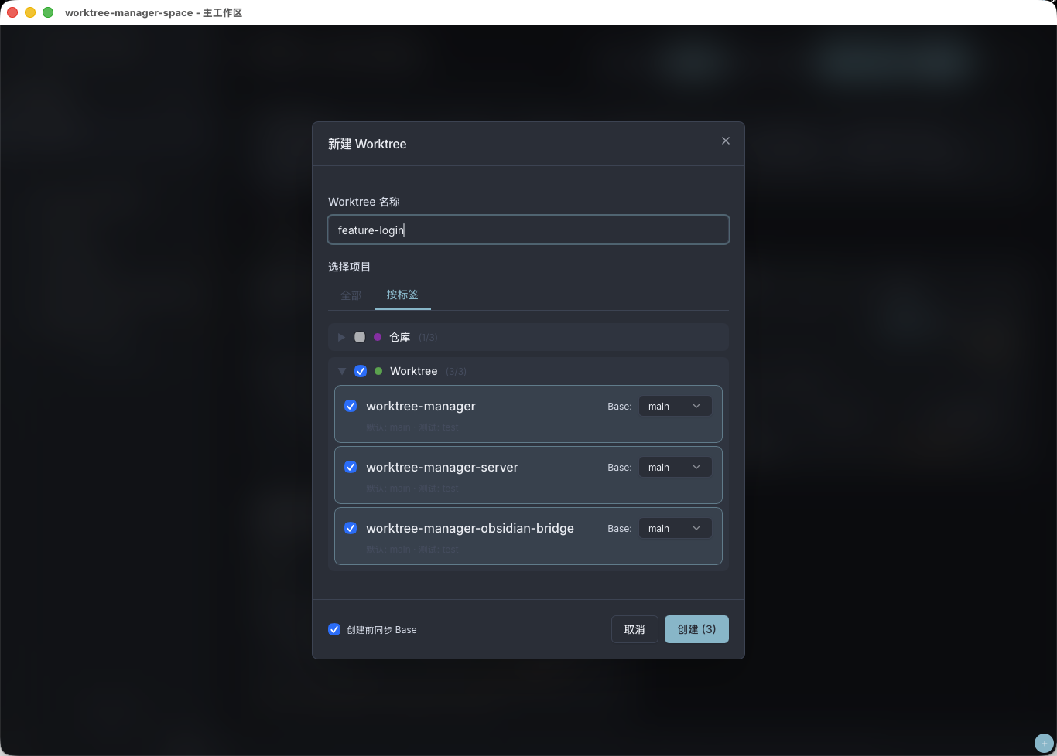1057x756 pixels.
Task: Click the worktree-manager project name
Action: [421, 406]
